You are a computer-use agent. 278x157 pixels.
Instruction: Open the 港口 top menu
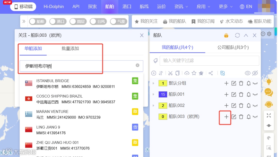[x=127, y=6]
